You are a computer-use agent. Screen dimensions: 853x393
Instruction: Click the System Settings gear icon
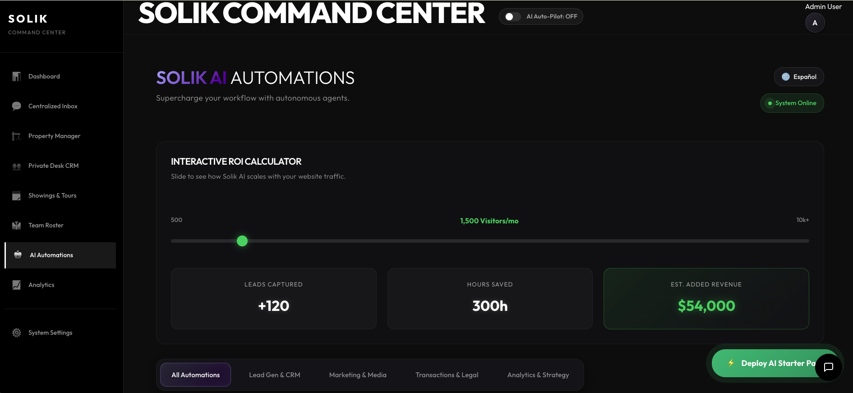[17, 333]
